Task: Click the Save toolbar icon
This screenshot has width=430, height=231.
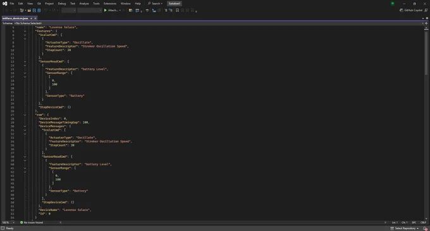Action: pos(34,10)
